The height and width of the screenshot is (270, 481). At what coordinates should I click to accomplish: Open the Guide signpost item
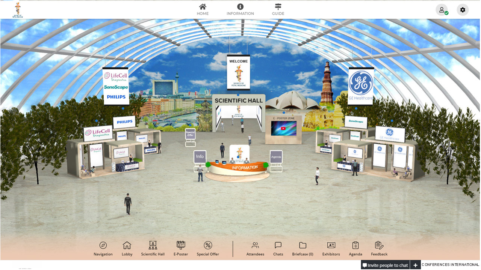(278, 9)
